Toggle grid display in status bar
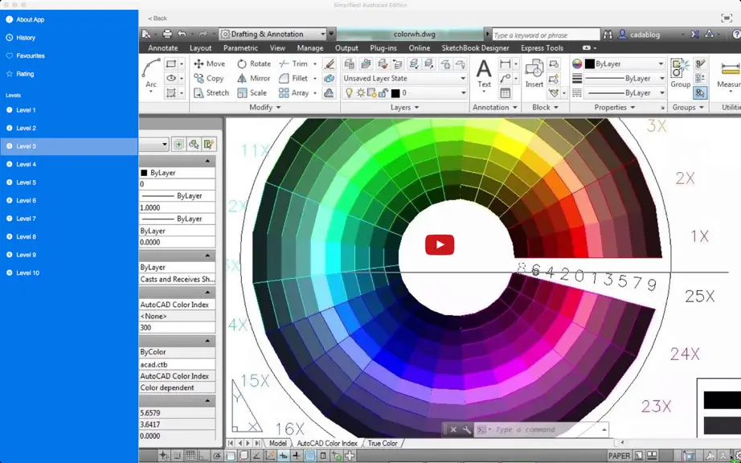The image size is (741, 463). pyautogui.click(x=190, y=456)
